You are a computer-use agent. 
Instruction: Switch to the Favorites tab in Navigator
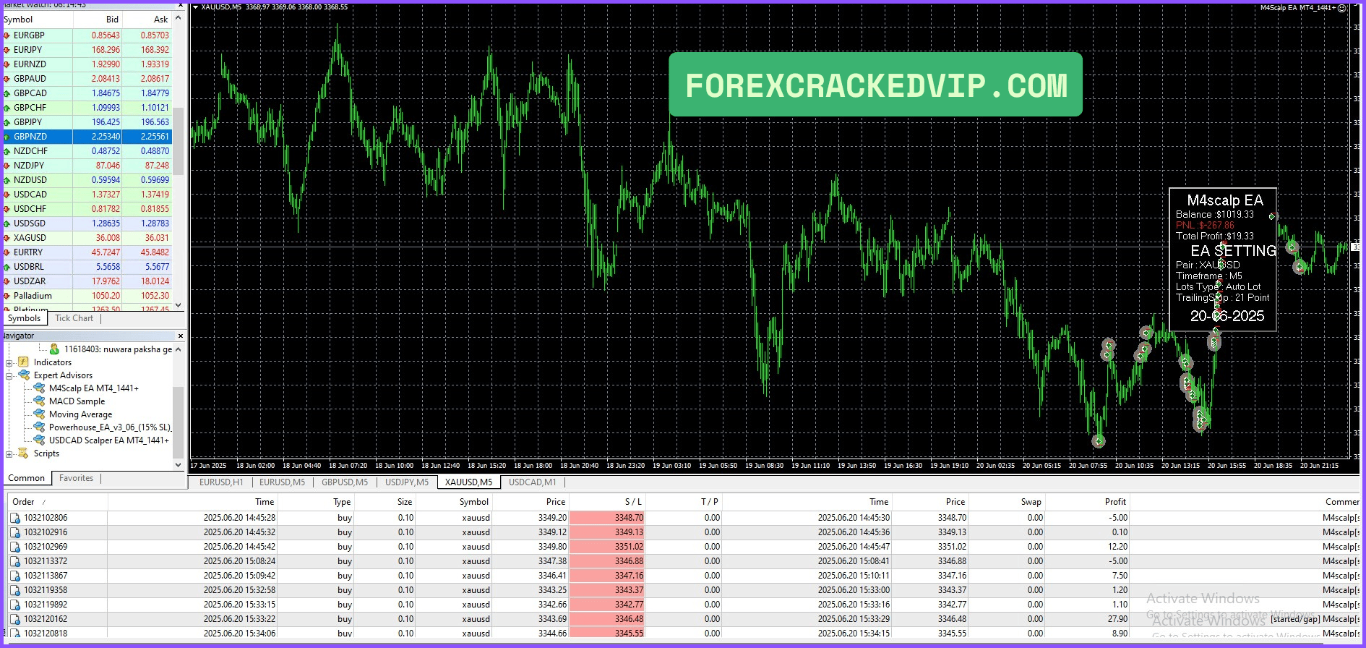pos(76,478)
